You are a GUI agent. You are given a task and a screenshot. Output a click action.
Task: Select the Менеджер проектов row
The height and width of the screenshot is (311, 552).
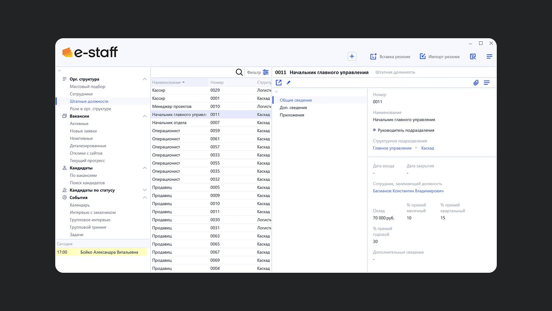211,106
